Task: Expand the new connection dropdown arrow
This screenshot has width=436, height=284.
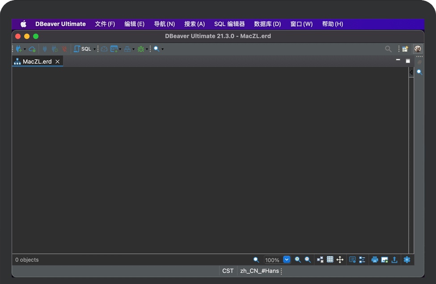Action: [x=25, y=49]
